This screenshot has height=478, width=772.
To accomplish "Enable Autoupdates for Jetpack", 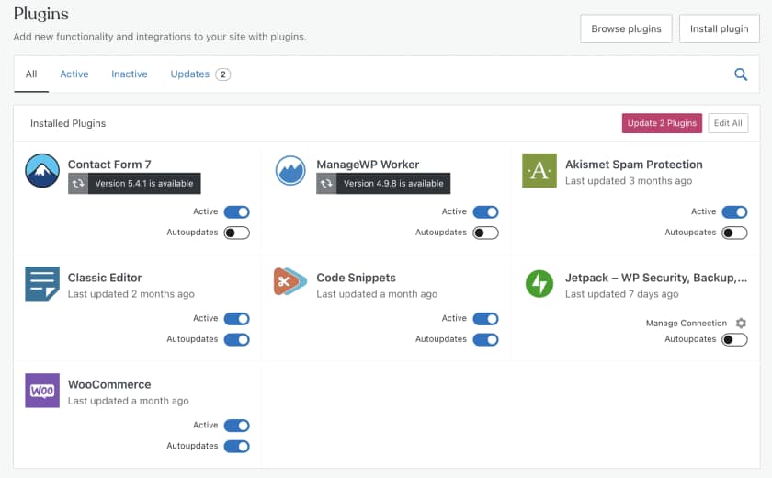I will pyautogui.click(x=734, y=339).
